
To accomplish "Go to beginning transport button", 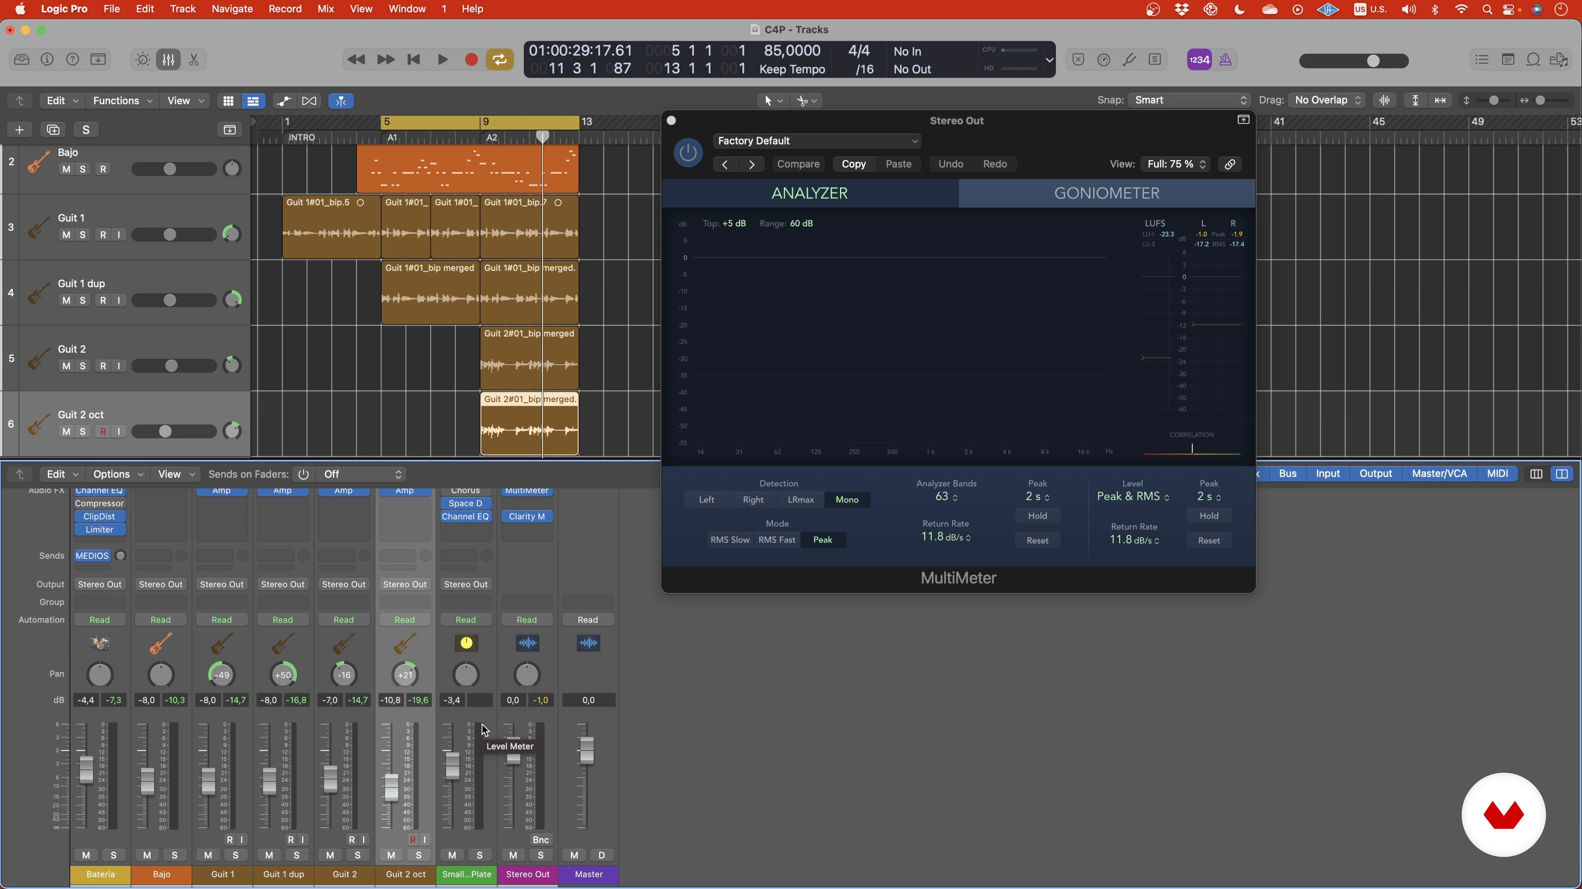I will (x=414, y=60).
